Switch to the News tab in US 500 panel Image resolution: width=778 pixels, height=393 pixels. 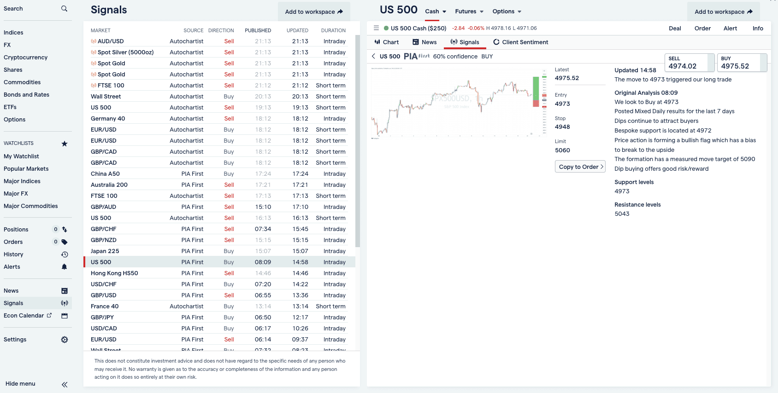tap(424, 42)
